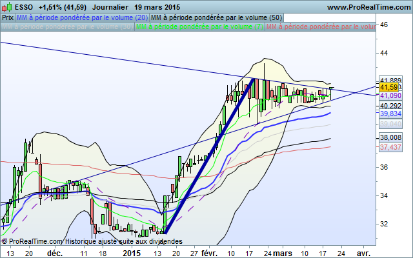Viewport: 413px width, 258px height.
Task: Click the ESSO ticker name in the title
Action: [24, 7]
